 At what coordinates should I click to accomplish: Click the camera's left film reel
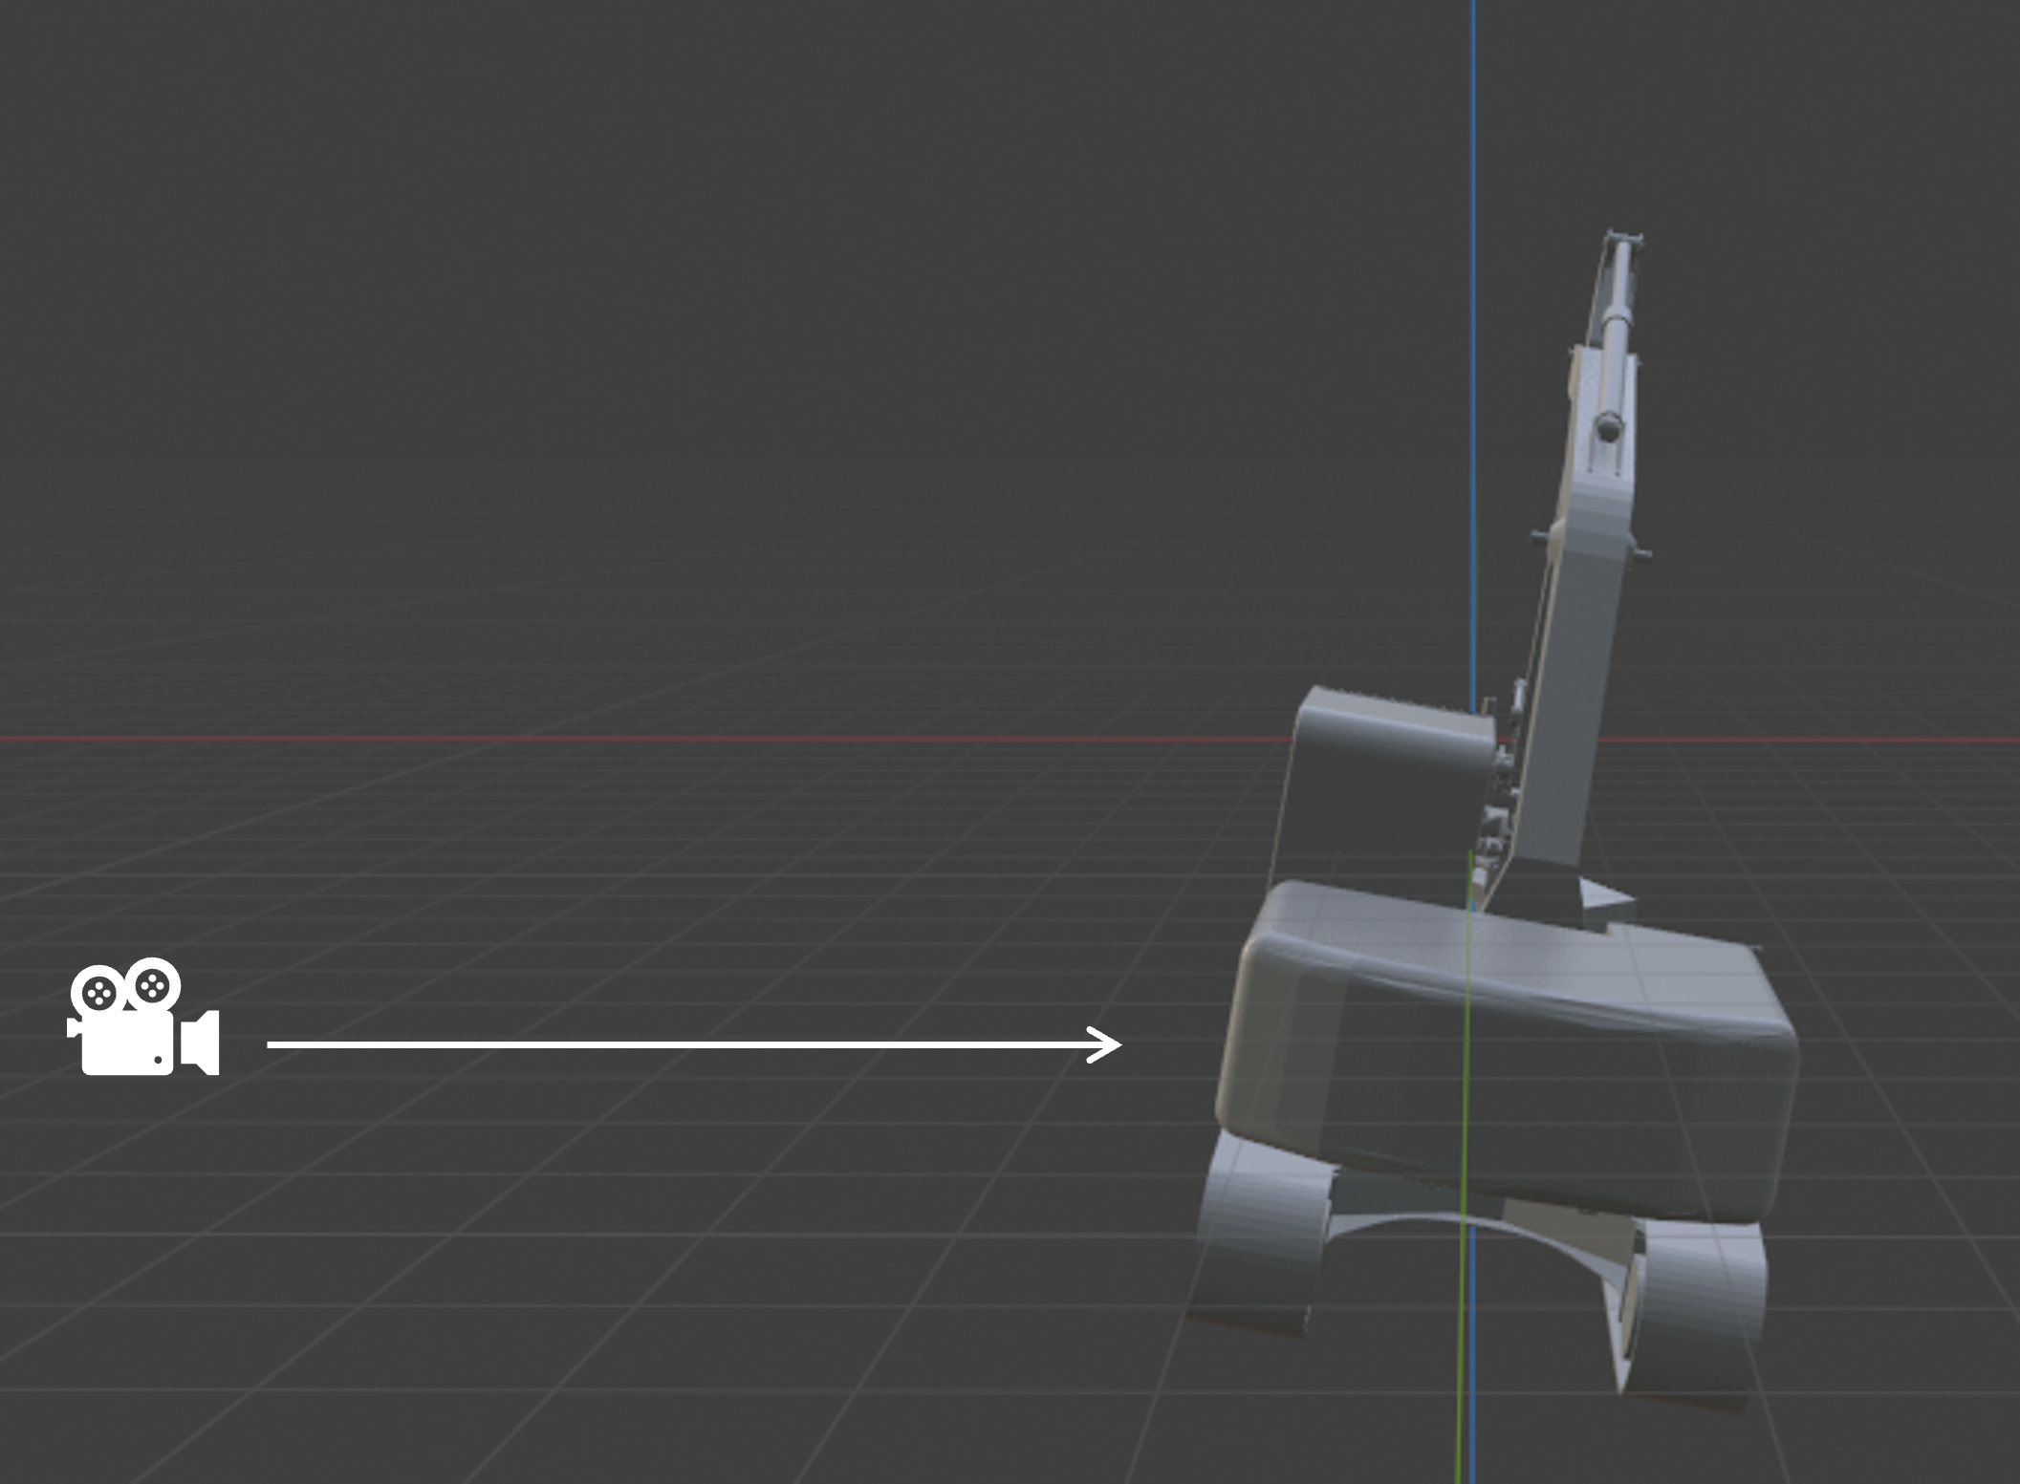click(x=98, y=994)
